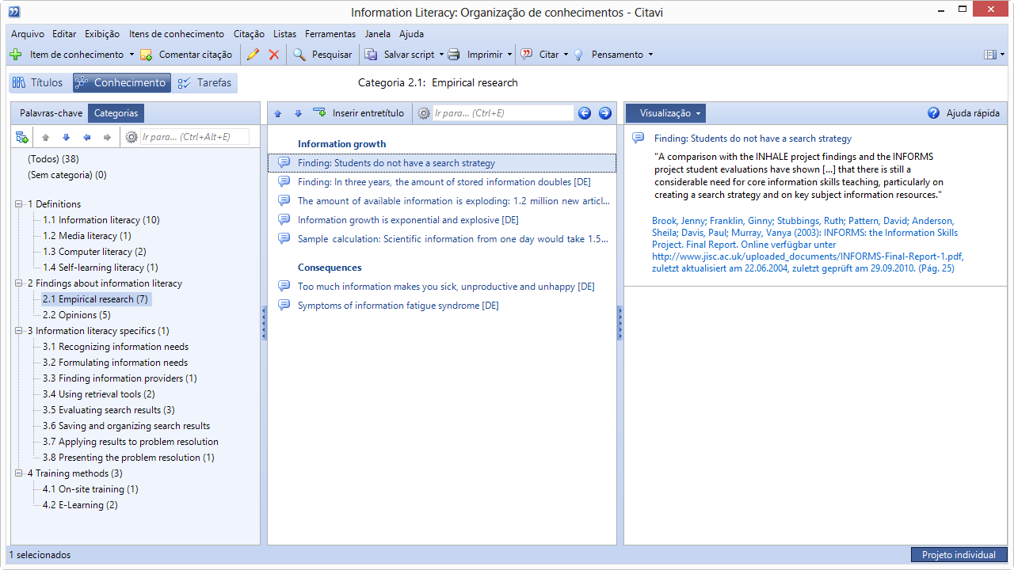Click the Pesquisar magnifier button

click(322, 55)
